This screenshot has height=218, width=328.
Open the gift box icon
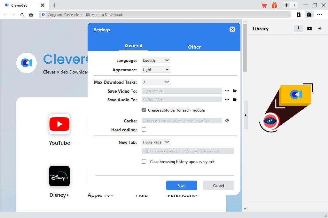click(274, 5)
